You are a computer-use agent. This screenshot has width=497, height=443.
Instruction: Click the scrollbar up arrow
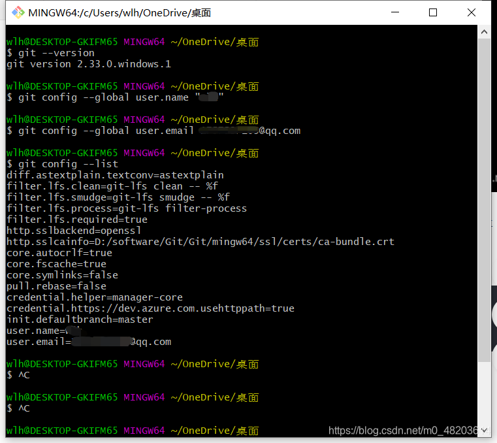(484, 32)
